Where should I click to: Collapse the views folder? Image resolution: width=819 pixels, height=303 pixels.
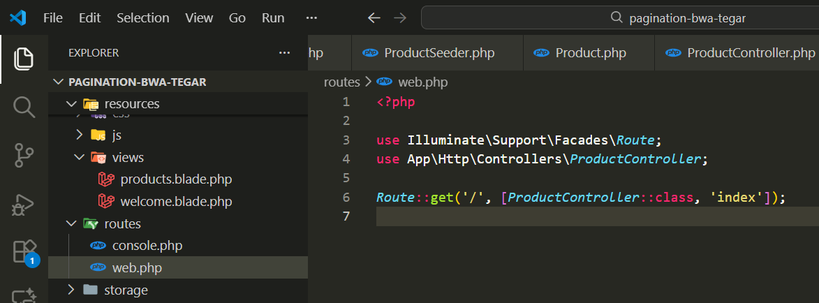click(80, 158)
